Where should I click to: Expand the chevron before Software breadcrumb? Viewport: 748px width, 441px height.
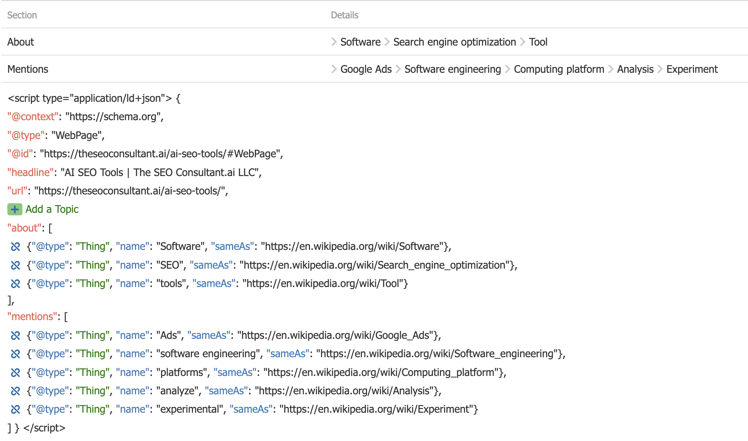pos(333,42)
